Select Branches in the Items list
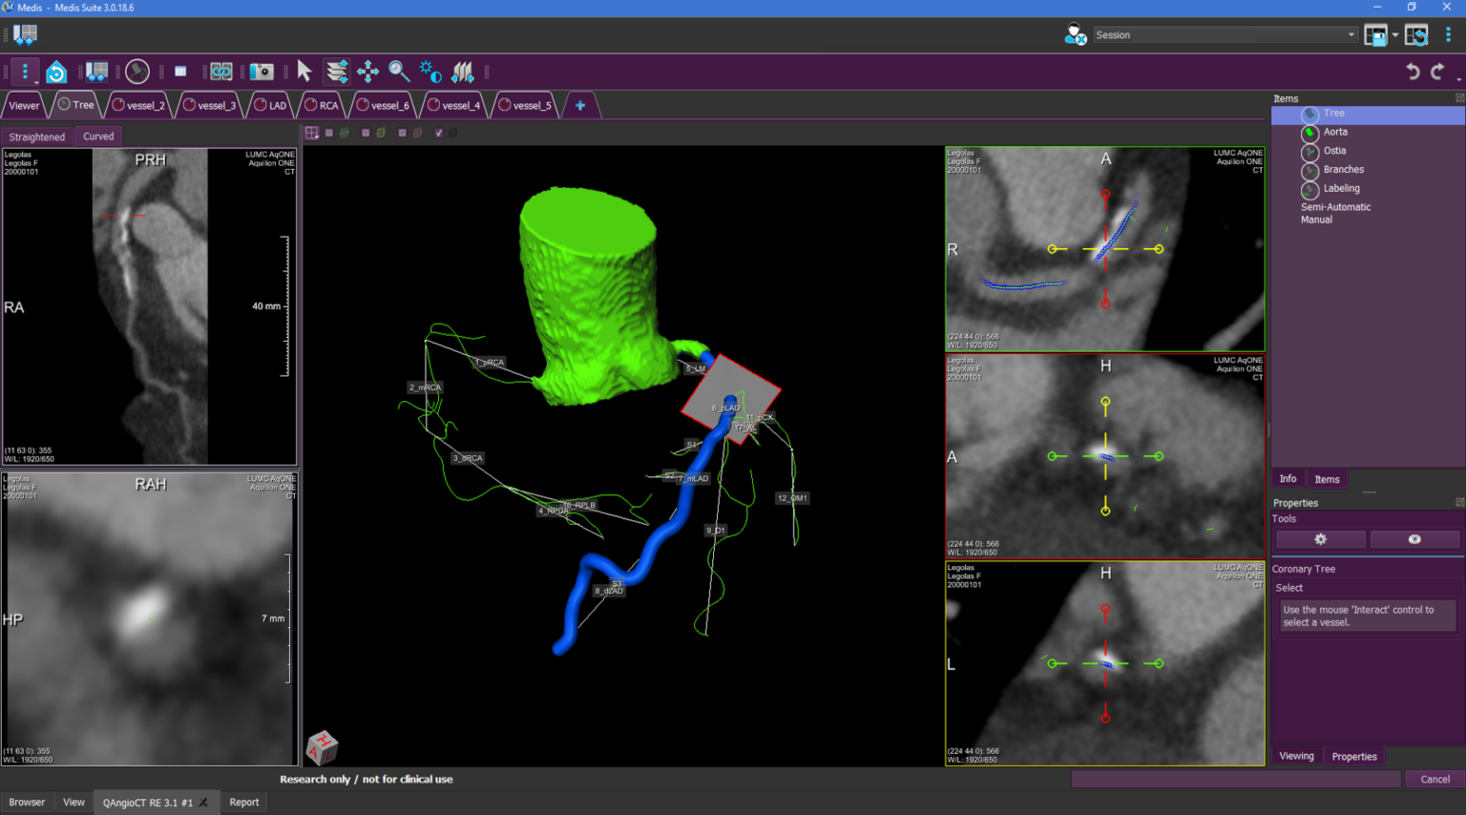This screenshot has height=815, width=1466. point(1343,170)
